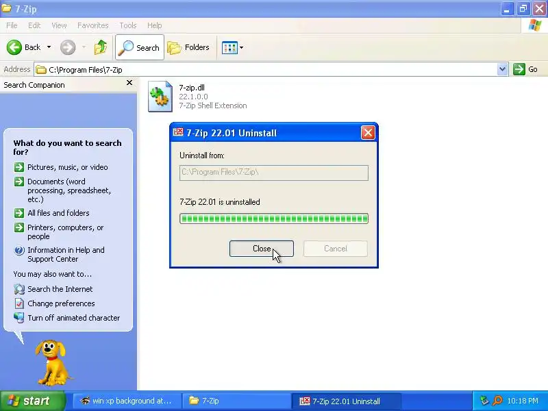Toggle the Folders pane button
This screenshot has width=548, height=411.
(189, 47)
